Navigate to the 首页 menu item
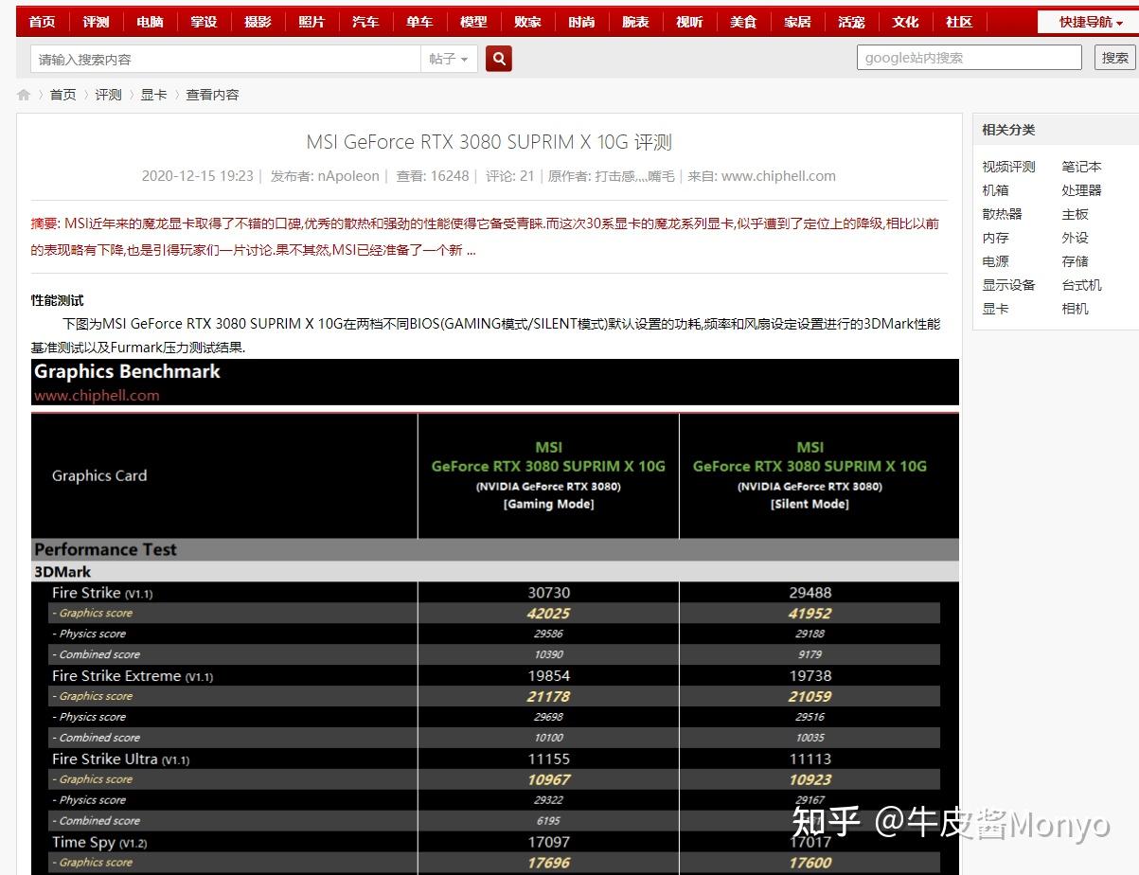The image size is (1139, 875). (42, 20)
